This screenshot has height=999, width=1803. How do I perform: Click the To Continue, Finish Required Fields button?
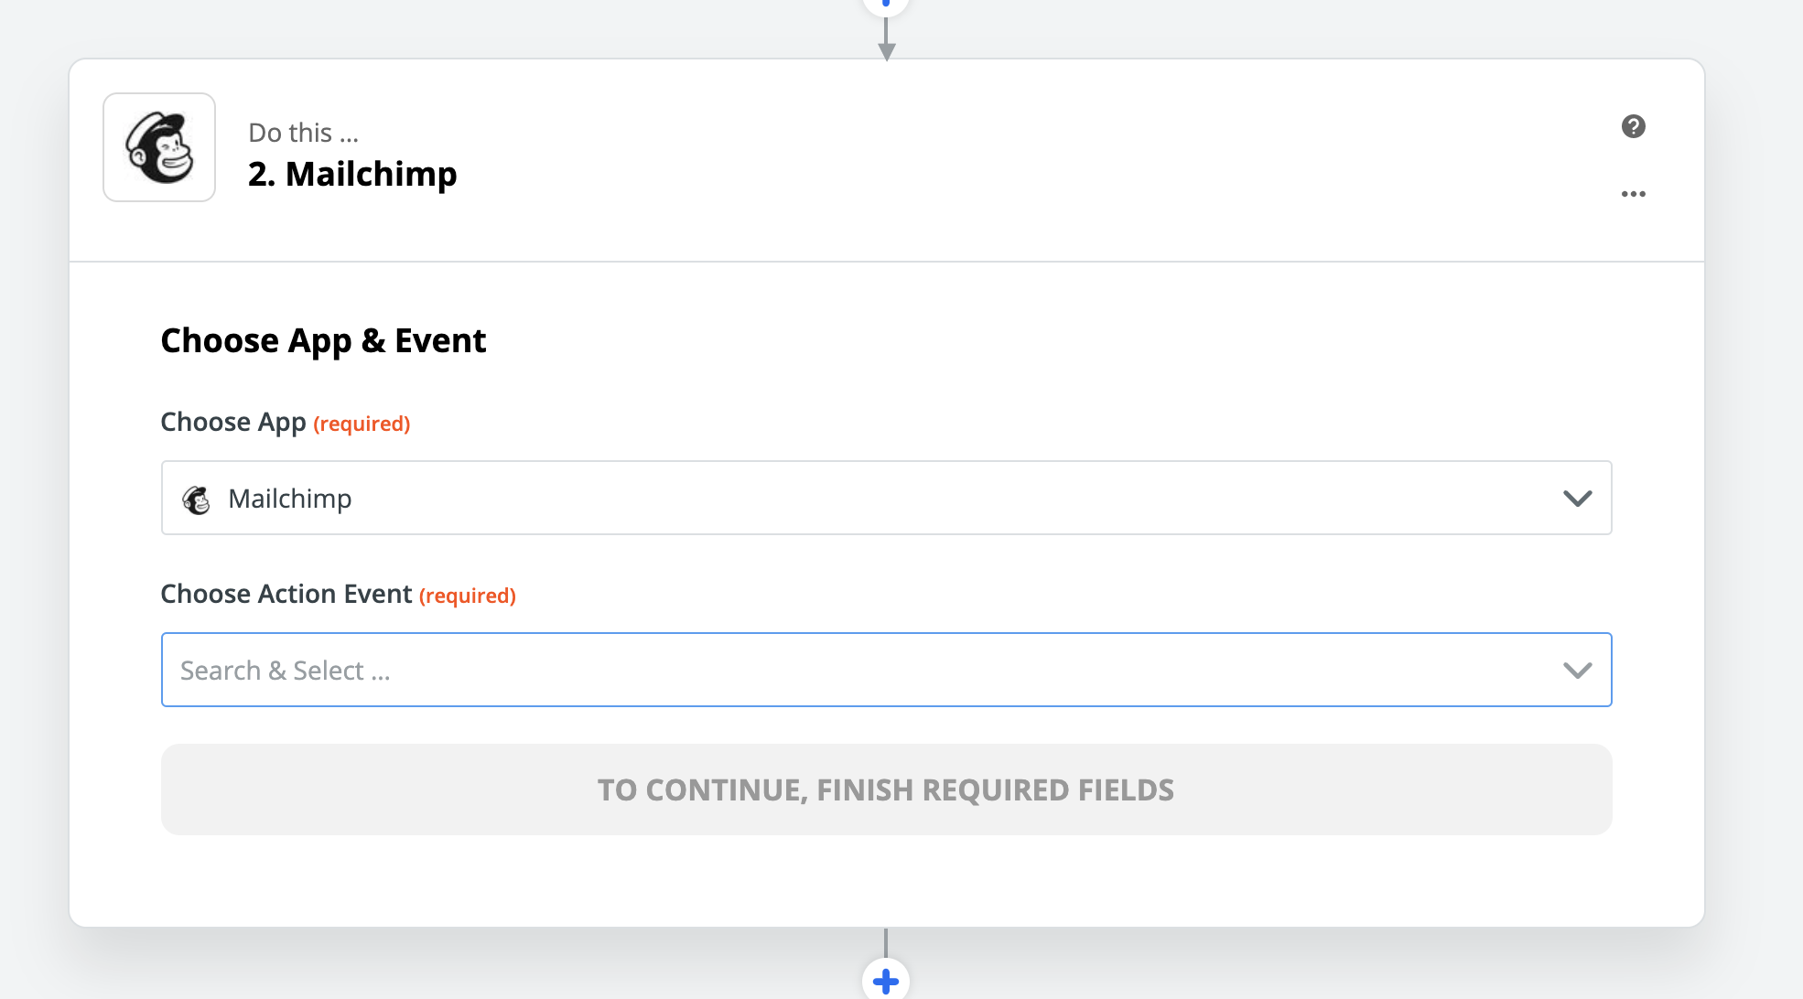[x=886, y=790]
